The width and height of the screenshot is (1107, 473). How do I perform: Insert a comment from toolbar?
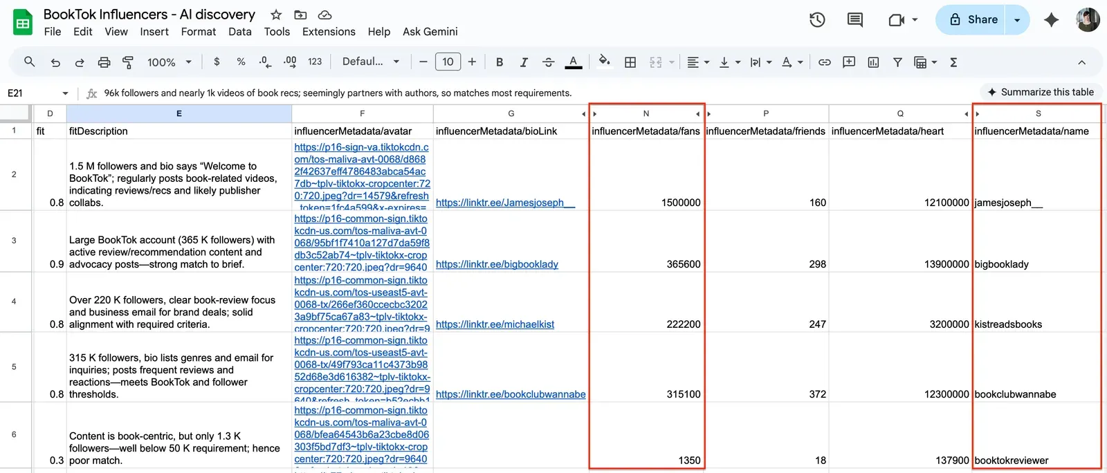tap(849, 62)
